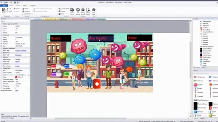The height and width of the screenshot is (122, 218).
Task: Click the Redo button
Action: coord(17,11)
